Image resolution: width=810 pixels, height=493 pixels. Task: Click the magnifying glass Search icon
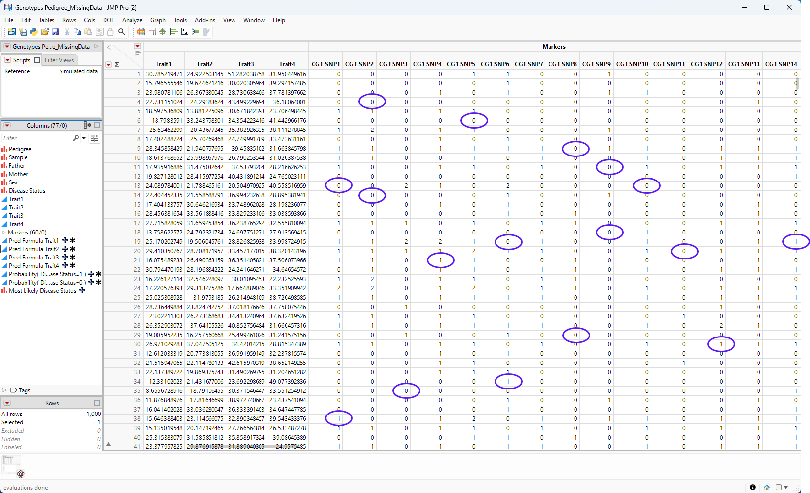122,32
